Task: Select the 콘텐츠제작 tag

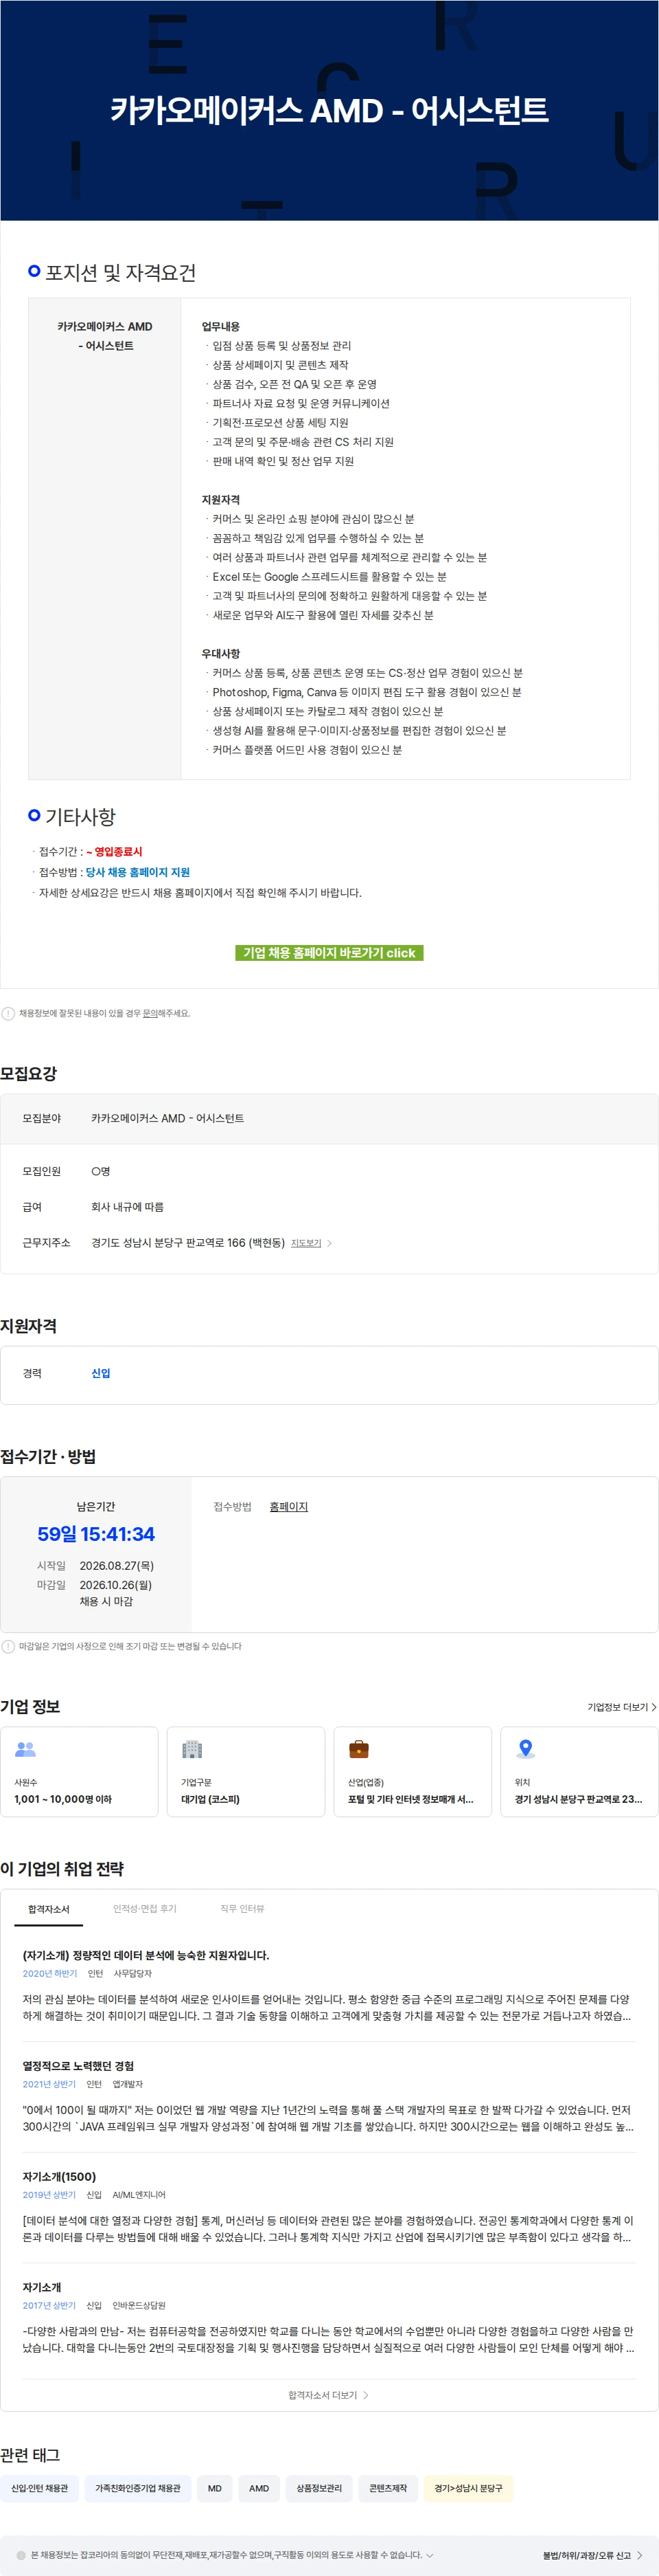Action: click(x=387, y=2488)
